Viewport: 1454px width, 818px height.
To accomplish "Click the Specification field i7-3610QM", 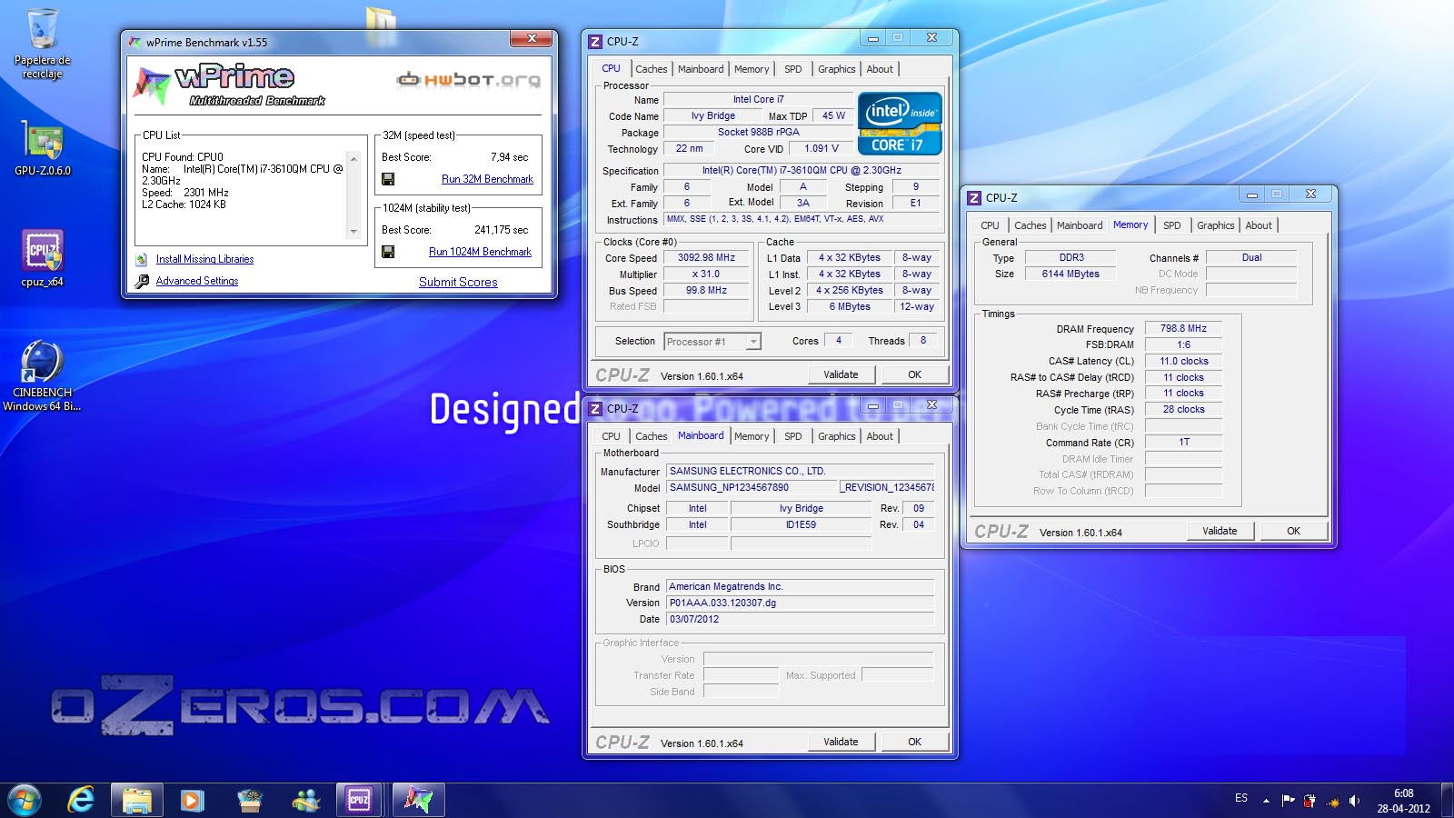I will [x=802, y=170].
